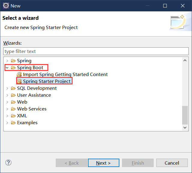Collapse the Spring Boot category
This screenshot has width=192, height=173.
coord(7,68)
